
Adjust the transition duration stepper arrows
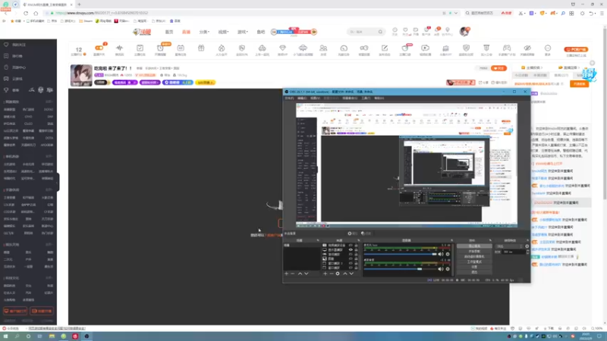pyautogui.click(x=527, y=252)
